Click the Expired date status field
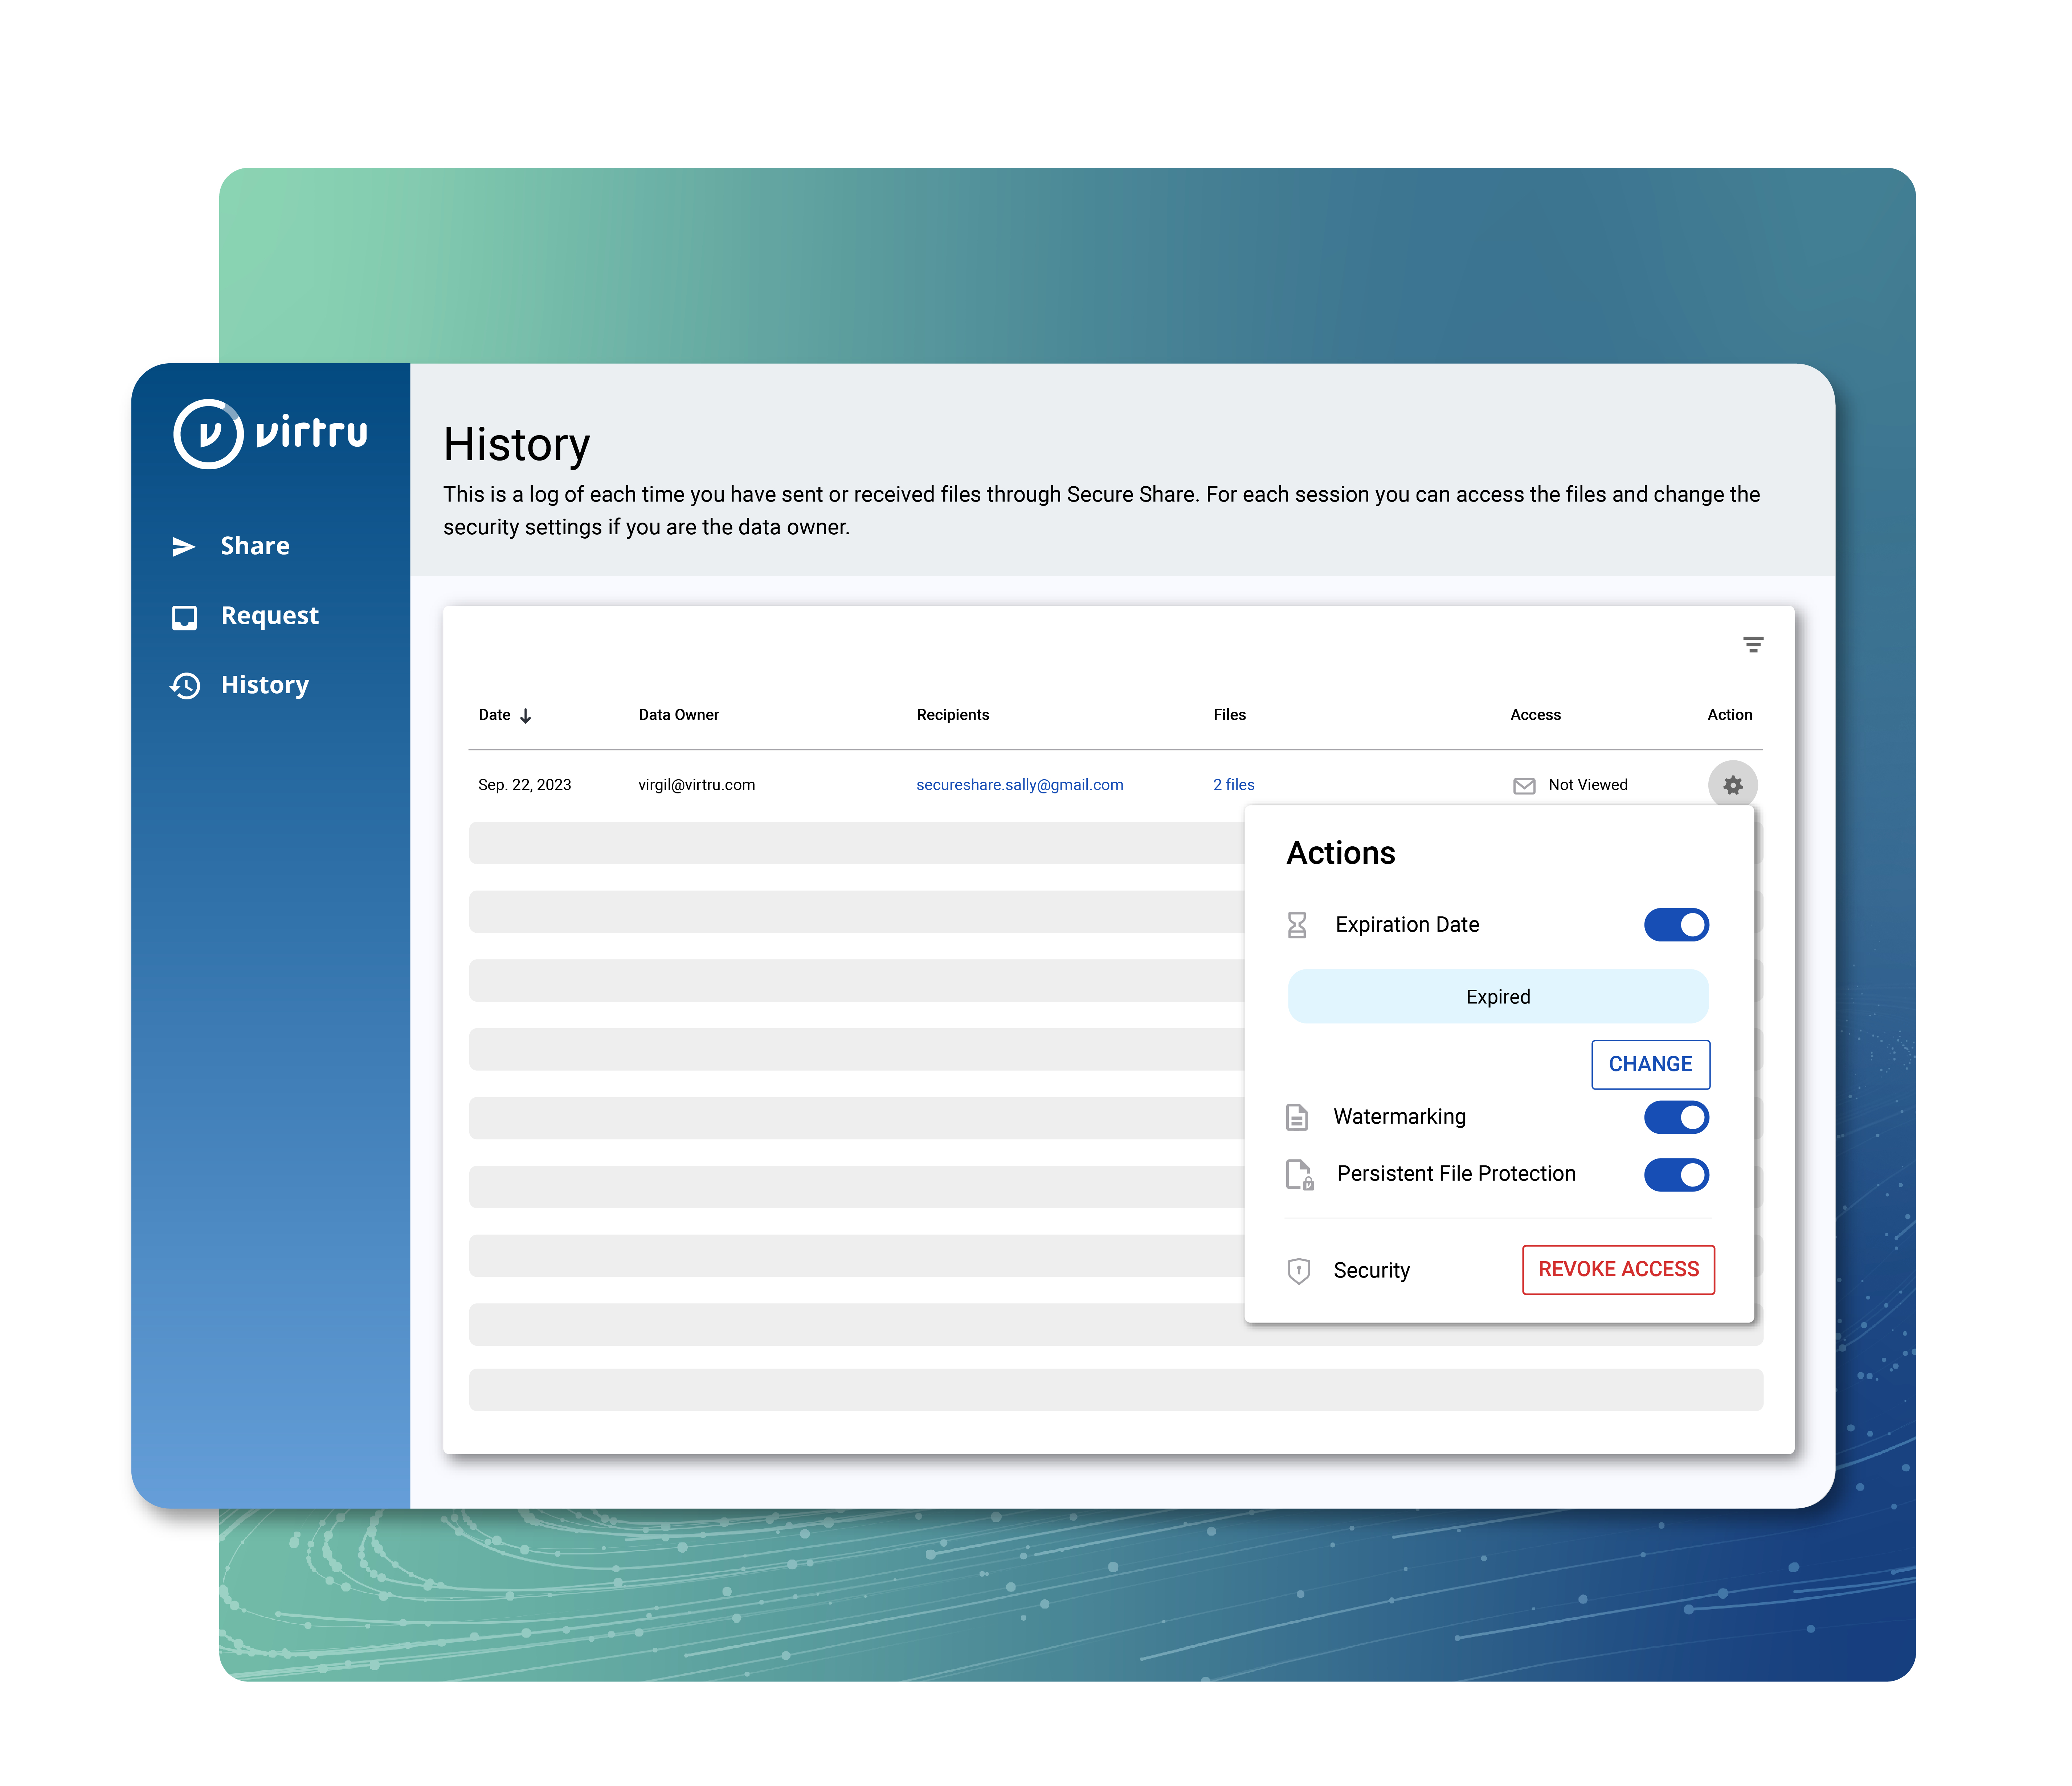2072x1786 pixels. 1496,997
